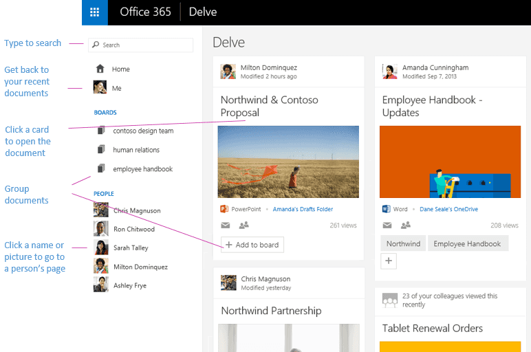Click the share people icon on proposal card
Screen dimensions: 531x352
pyautogui.click(x=243, y=225)
